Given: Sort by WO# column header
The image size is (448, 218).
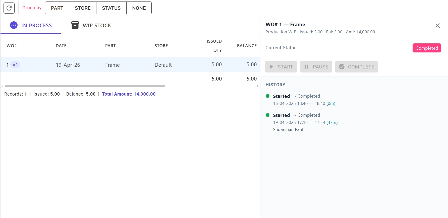Looking at the screenshot, I should coord(12,46).
